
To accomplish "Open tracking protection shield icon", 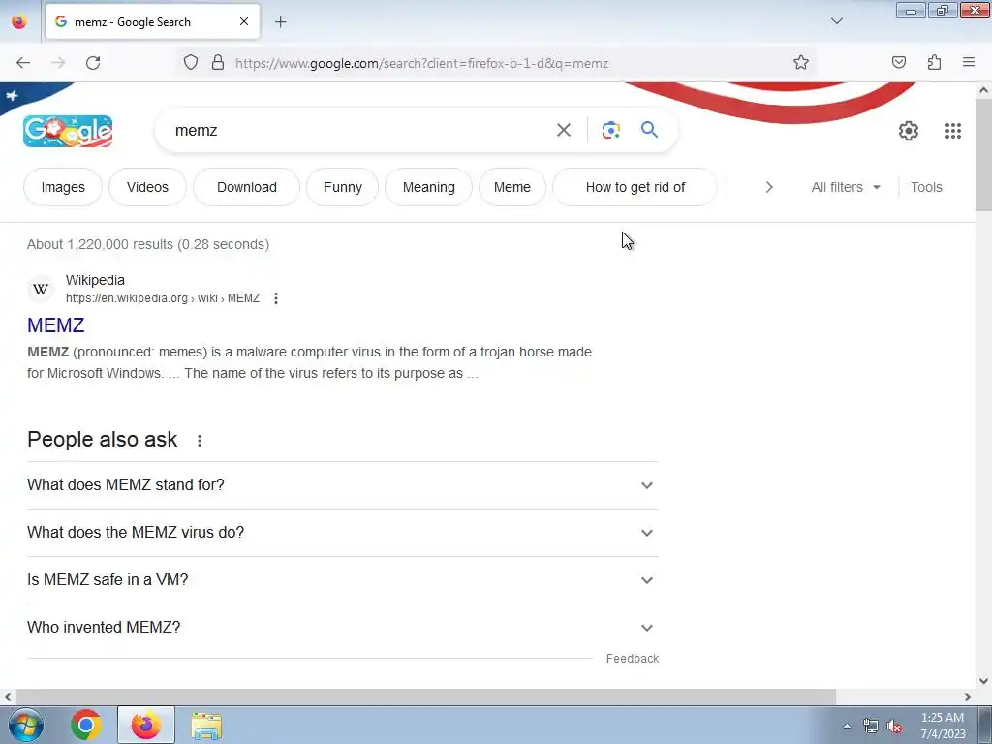I will (191, 63).
